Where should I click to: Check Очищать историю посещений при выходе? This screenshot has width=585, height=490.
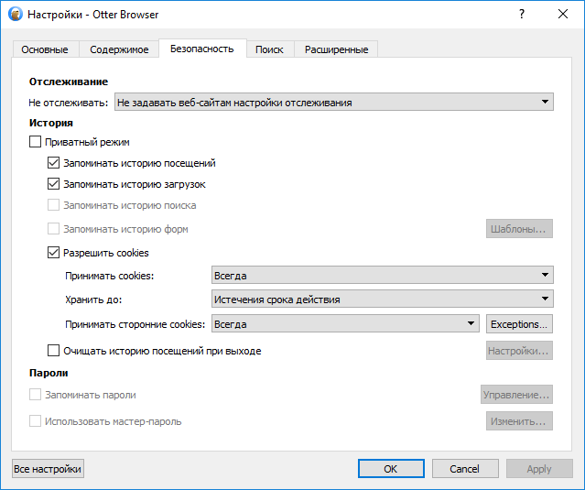53,351
